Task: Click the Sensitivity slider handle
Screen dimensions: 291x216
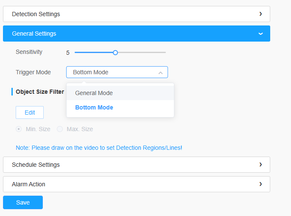Action: [x=115, y=53]
